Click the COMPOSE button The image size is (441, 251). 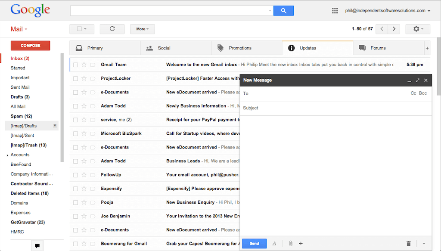(31, 46)
